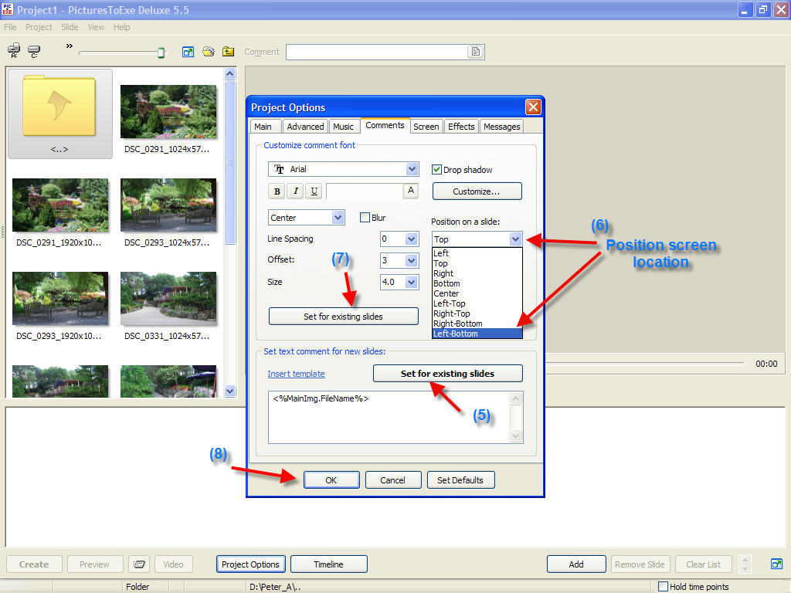The height and width of the screenshot is (593, 791).
Task: Go up one folder level icon
Action: 228,52
